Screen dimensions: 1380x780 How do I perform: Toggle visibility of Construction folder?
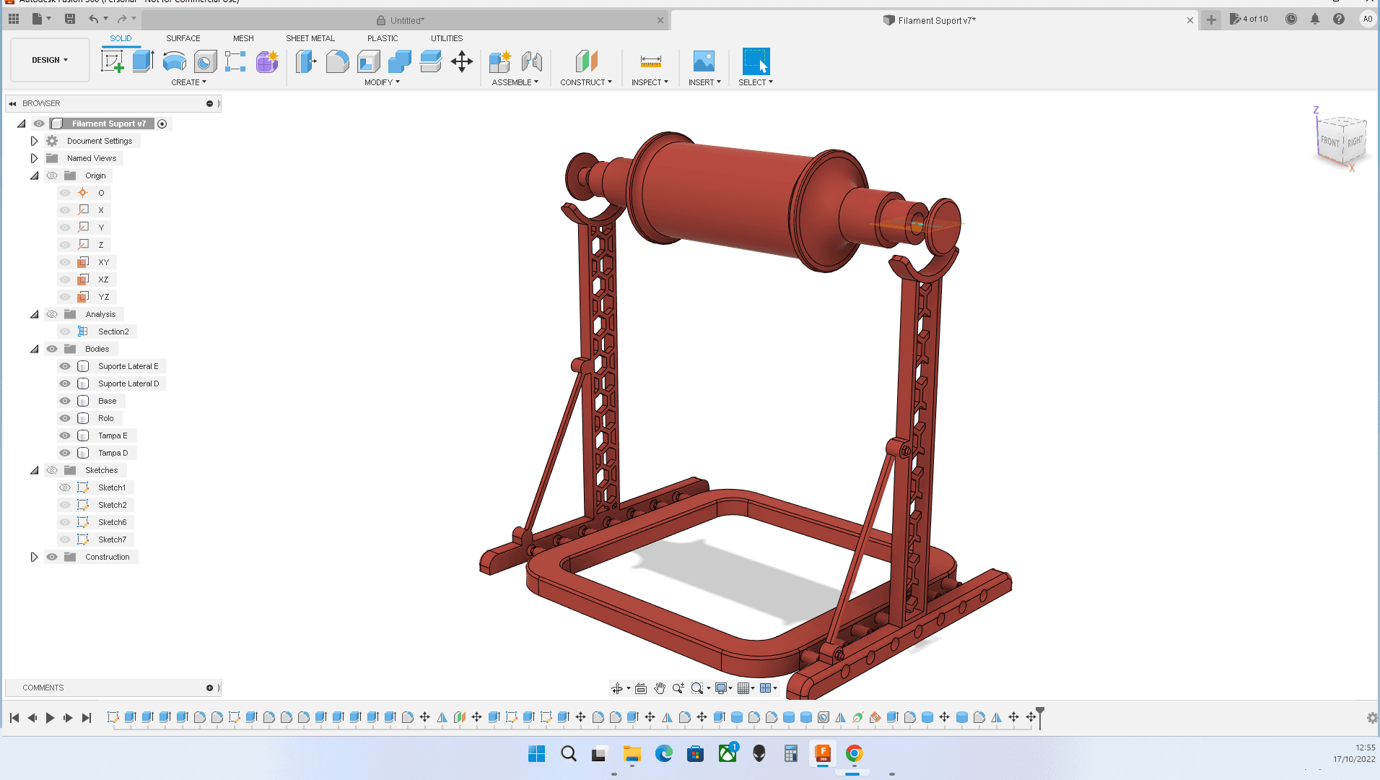52,557
